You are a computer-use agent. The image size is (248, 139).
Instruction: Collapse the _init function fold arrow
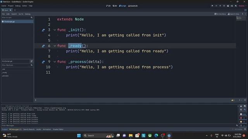coord(55,30)
